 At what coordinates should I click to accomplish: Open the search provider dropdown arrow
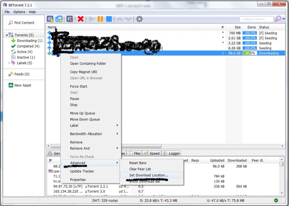coord(284,19)
